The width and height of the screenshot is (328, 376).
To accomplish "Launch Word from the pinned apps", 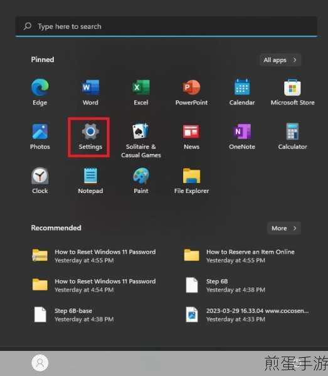I will pos(90,92).
